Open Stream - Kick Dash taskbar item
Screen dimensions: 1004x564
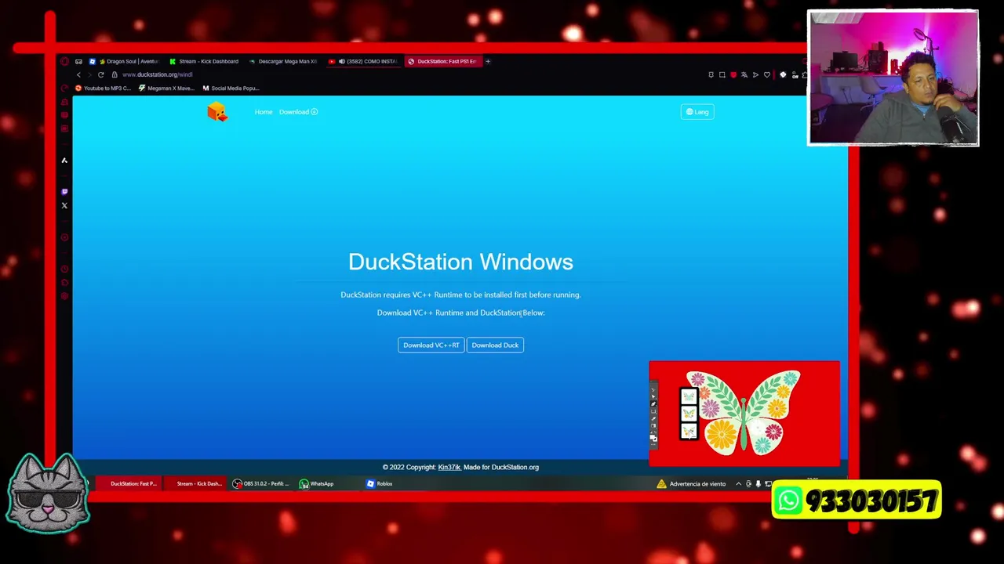(197, 483)
